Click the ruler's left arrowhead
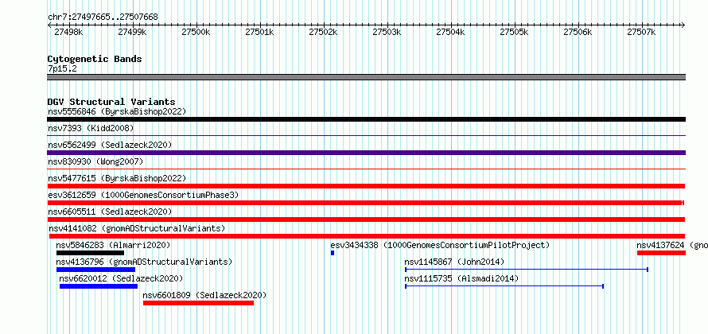Screen dimensions: 708x334 point(49,25)
